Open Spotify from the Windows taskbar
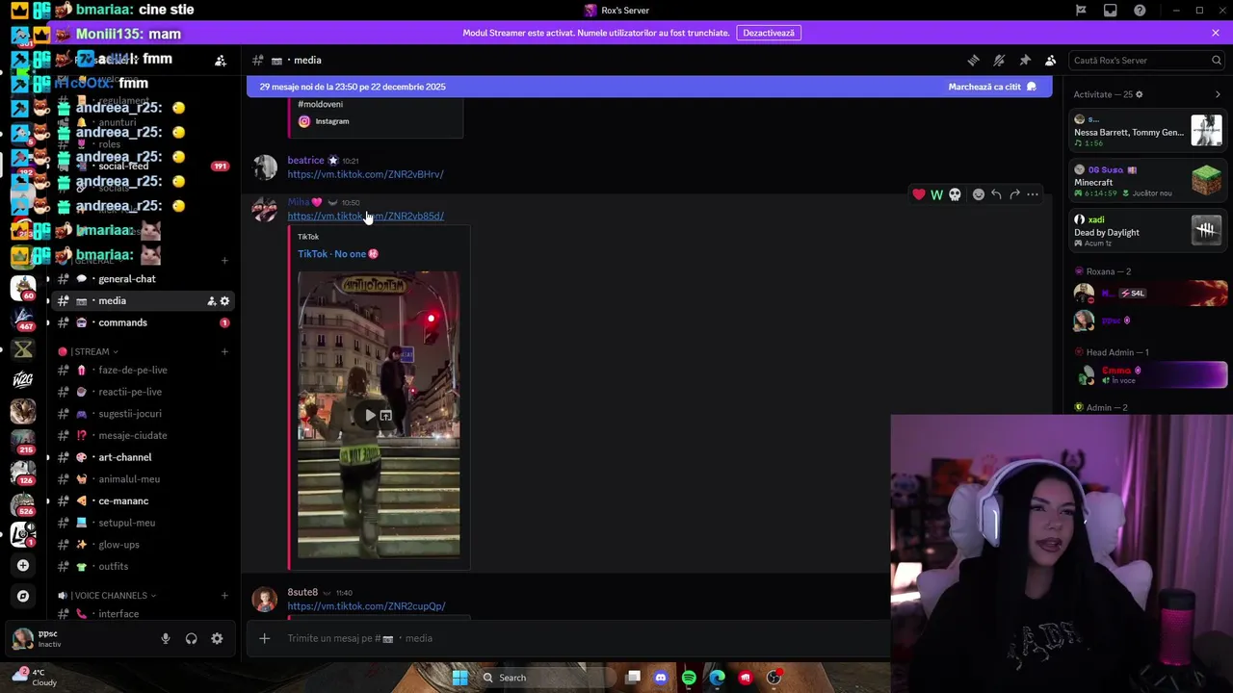Image resolution: width=1233 pixels, height=693 pixels. click(x=689, y=678)
